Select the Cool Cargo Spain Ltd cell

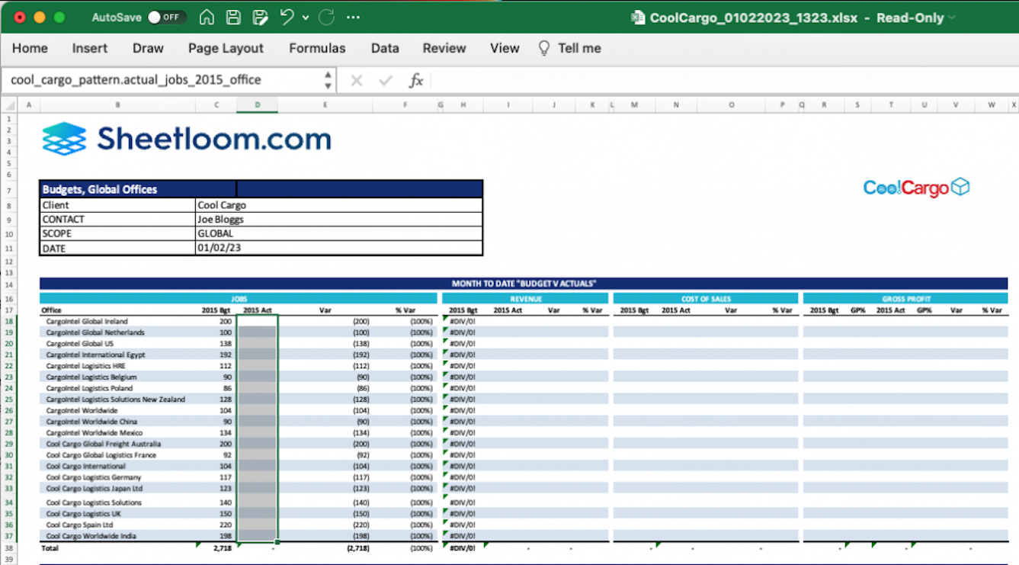pyautogui.click(x=79, y=525)
